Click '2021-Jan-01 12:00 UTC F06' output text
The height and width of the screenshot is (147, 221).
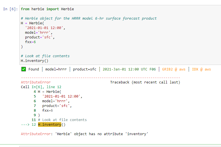click(129, 69)
